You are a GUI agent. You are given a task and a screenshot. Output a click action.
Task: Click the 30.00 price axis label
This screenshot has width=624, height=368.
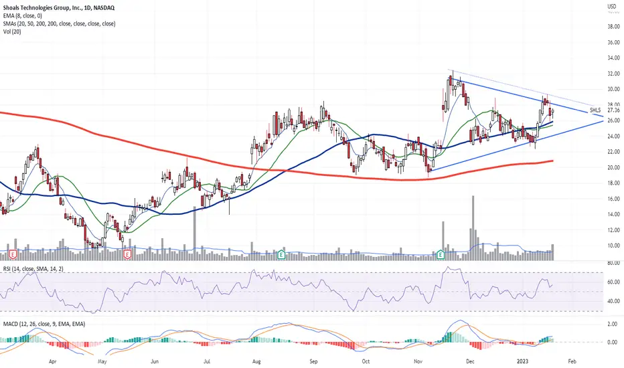click(613, 89)
